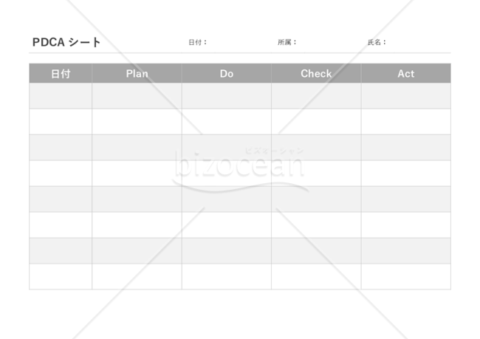Click the first row cell under 日付 column
480x339 pixels.
[61, 96]
